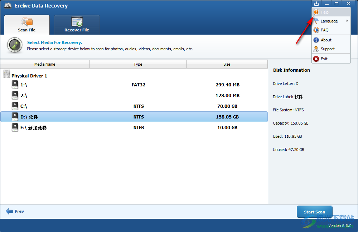Click the Support person icon
This screenshot has height=232, width=358.
pos(316,49)
